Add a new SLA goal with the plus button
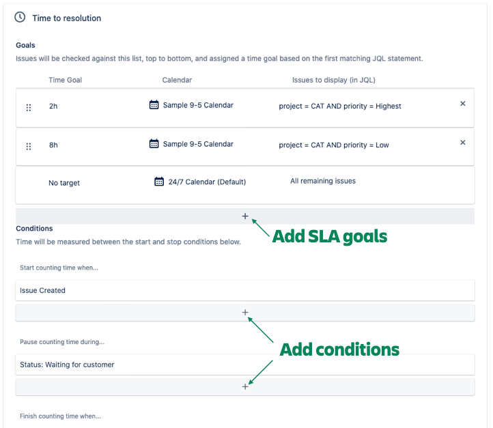This screenshot has width=493, height=428. (x=245, y=216)
